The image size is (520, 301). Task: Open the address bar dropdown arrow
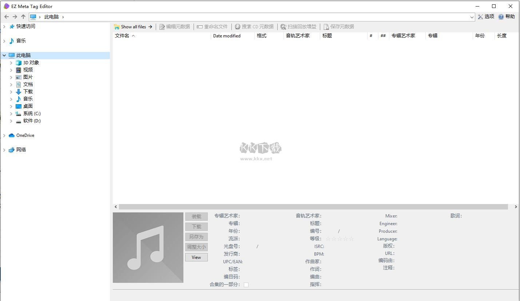click(x=472, y=17)
